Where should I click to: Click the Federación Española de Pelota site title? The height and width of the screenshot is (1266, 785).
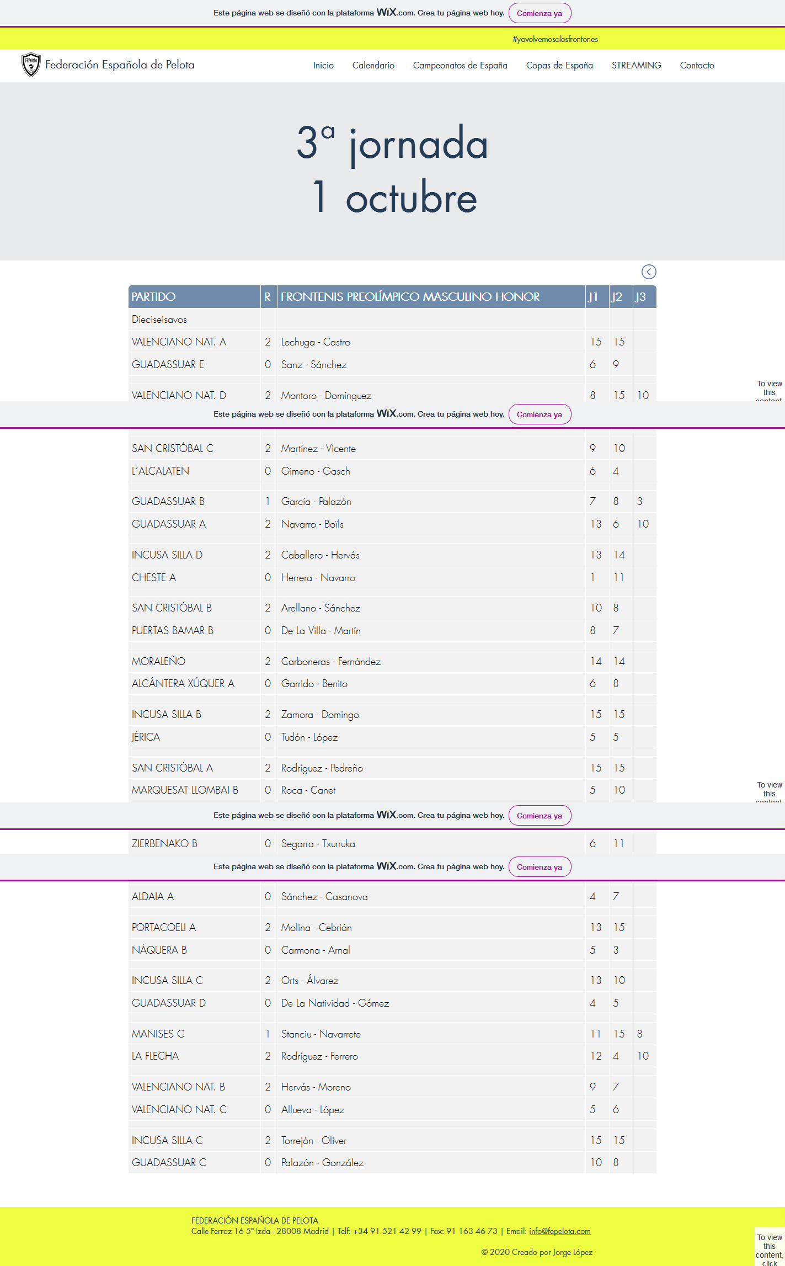(120, 65)
